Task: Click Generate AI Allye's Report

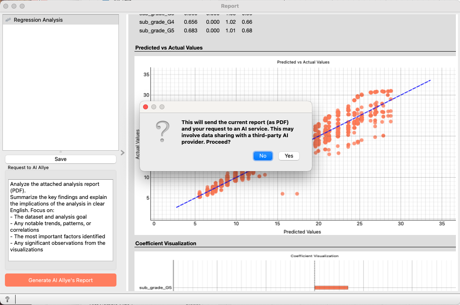Action: (61, 280)
